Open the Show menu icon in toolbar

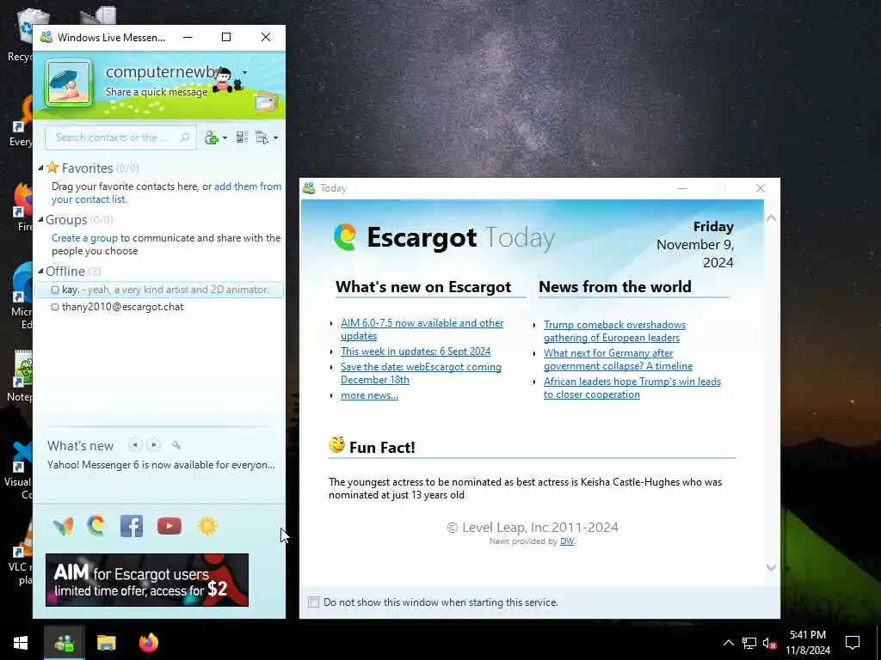point(262,137)
